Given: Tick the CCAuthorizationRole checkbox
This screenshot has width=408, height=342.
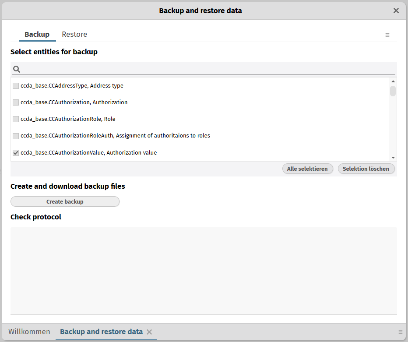Looking at the screenshot, I should pos(16,119).
